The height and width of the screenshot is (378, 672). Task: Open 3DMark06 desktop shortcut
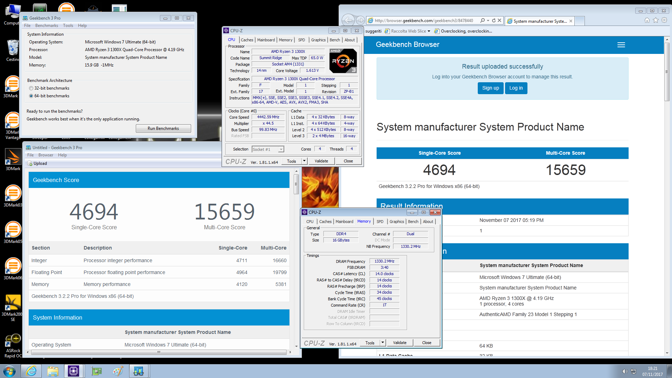coord(13,269)
